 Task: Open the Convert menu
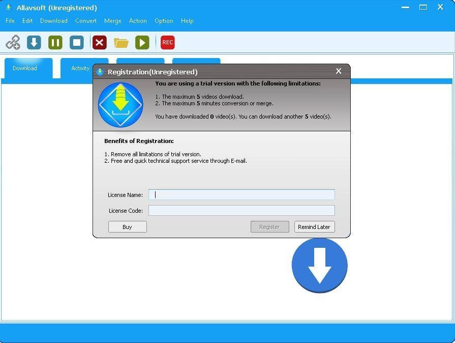[x=86, y=21]
